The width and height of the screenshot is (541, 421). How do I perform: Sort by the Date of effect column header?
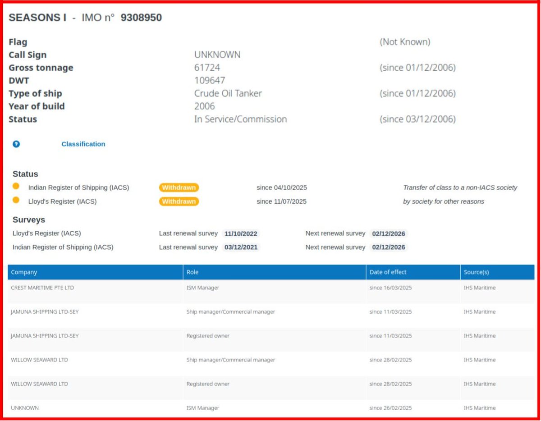coord(413,272)
